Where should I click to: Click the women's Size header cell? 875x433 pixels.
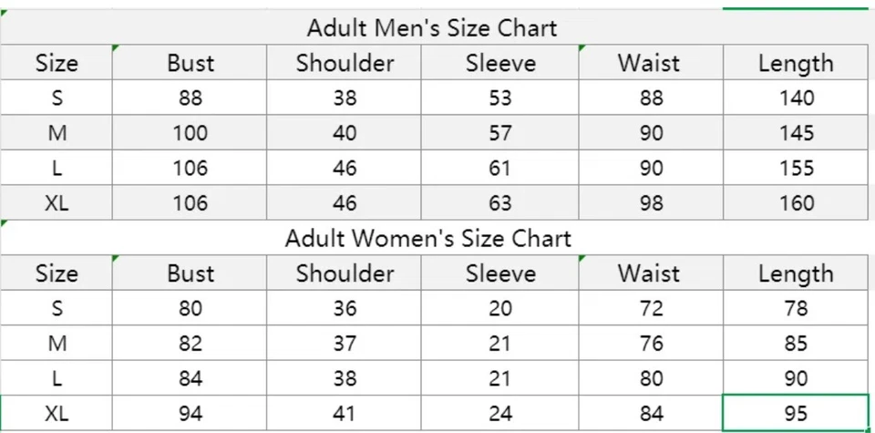(x=57, y=273)
